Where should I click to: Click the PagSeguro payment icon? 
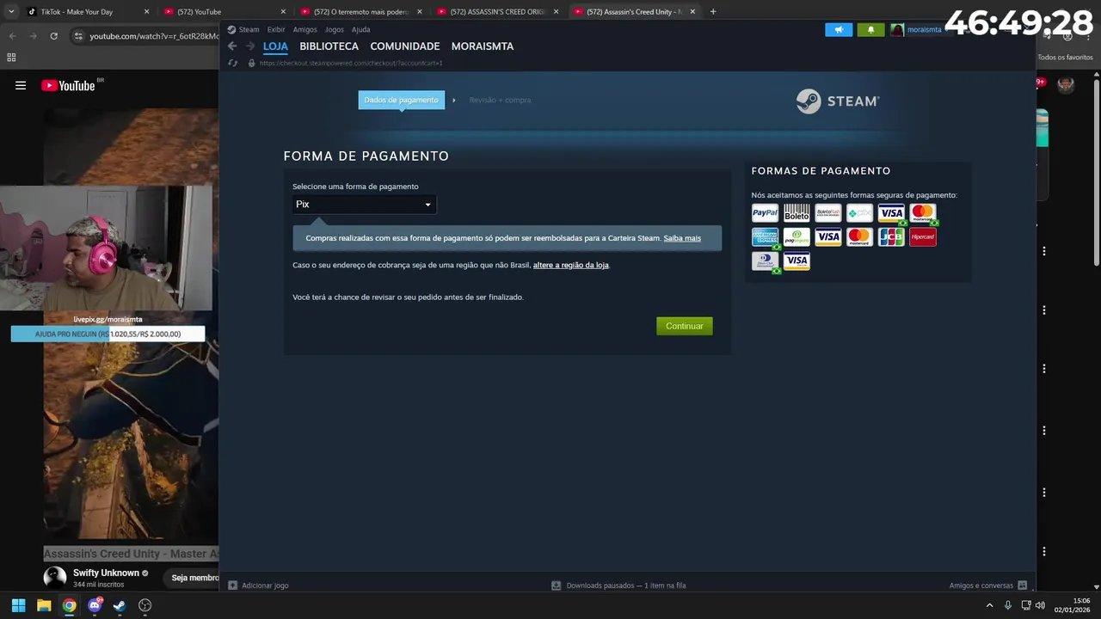[x=797, y=237]
